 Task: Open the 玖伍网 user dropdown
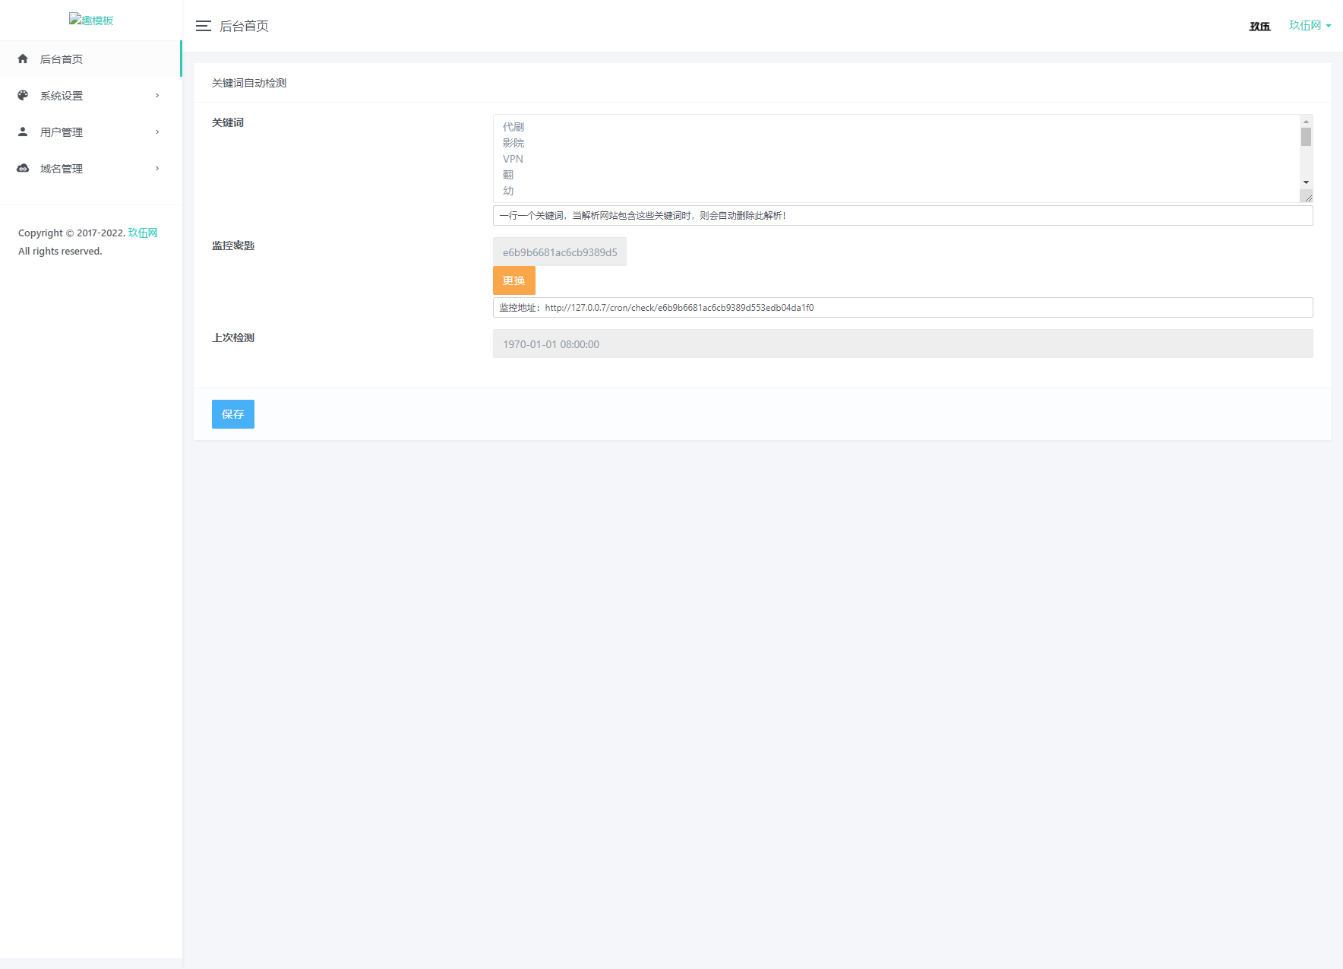point(1310,26)
